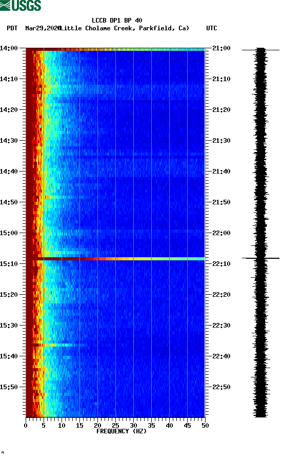Click the seismogram waveform trace
The width and height of the screenshot is (283, 458).
(x=260, y=233)
